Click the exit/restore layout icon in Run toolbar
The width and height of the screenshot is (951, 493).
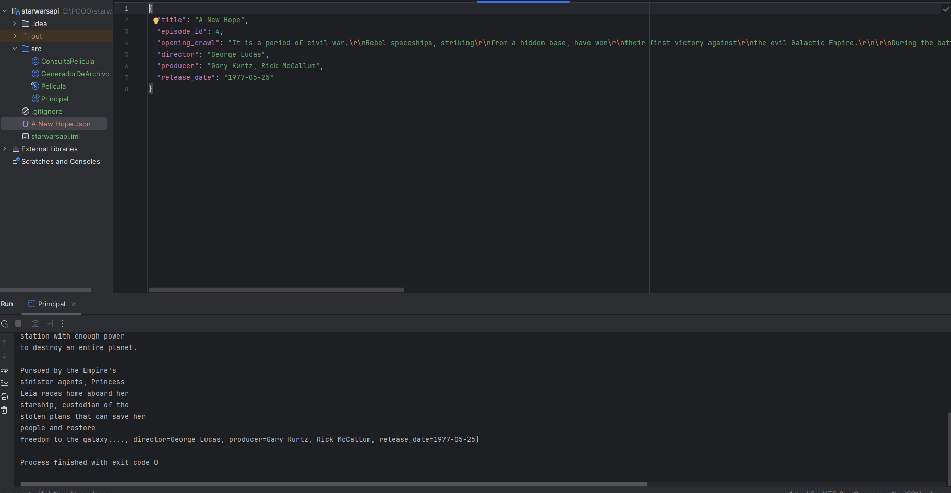[50, 323]
